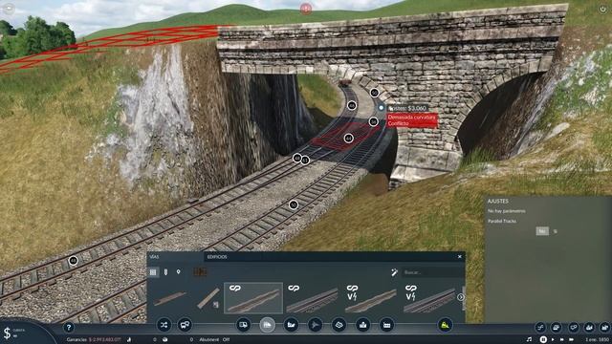Select the electrified standard track thumbnail
This screenshot has height=344, width=612.
coord(370,298)
